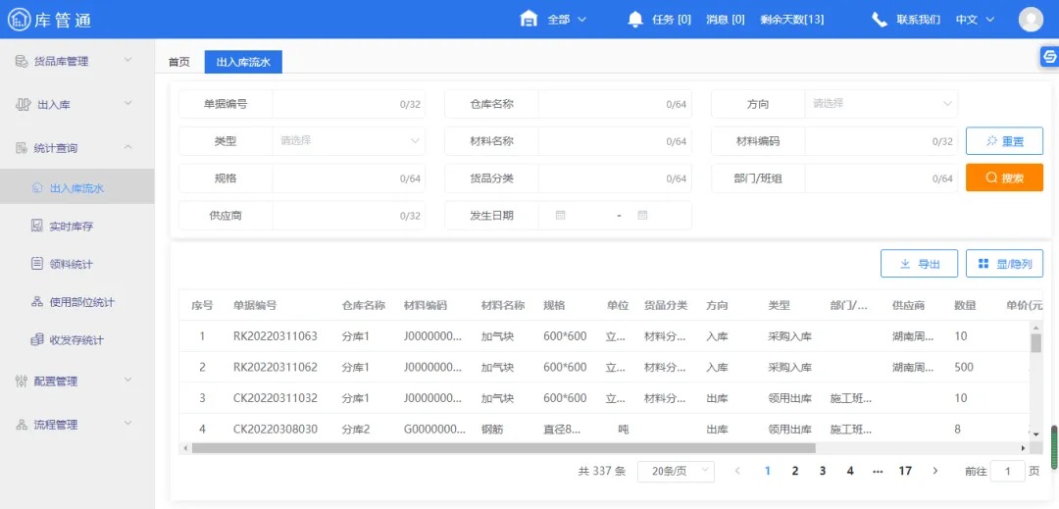1059x509 pixels.
Task: Select the 出入库流水 tab
Action: tap(243, 62)
